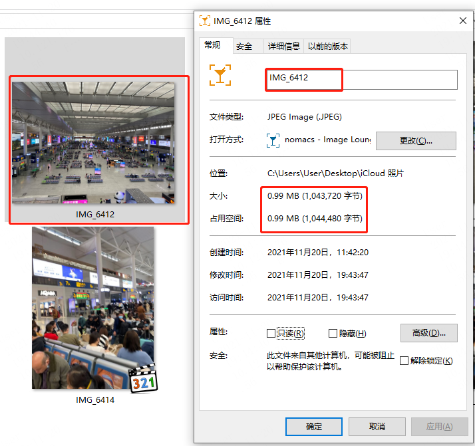Select the IMG_6414 waiting-room thumbnail
Viewport: 475px width, 446px height.
(x=93, y=308)
